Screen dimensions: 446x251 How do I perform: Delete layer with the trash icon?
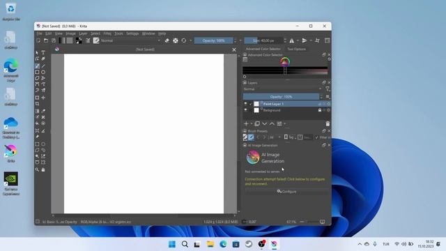328,123
